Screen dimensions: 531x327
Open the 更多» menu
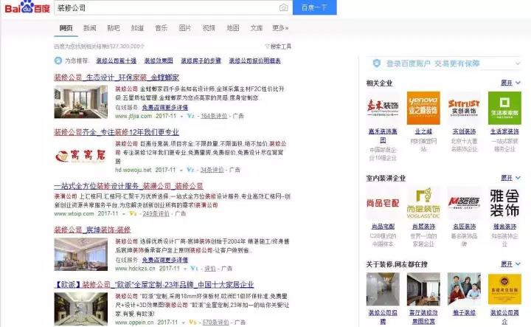[x=280, y=28]
